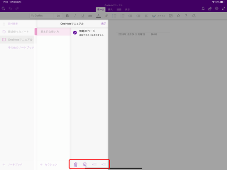The image size is (227, 170).
Task: Delete selected page with trash icon
Action: tap(76, 164)
